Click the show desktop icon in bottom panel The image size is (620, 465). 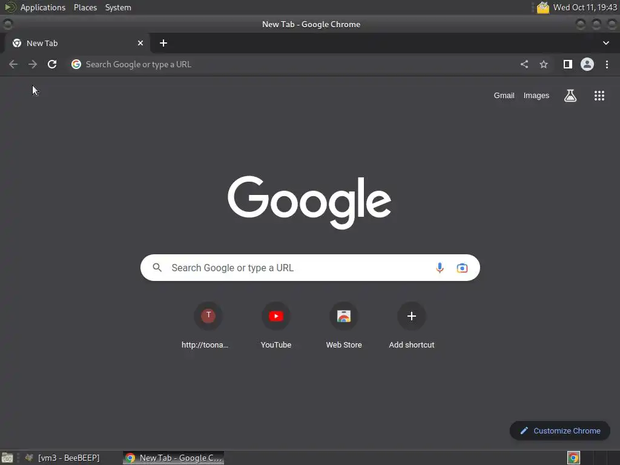7,458
